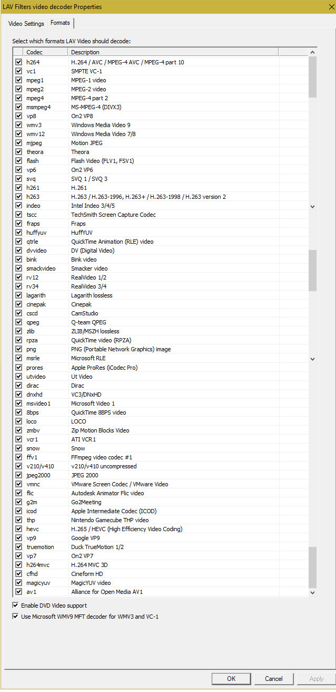Sort list by Codec column header
Image resolution: width=336 pixels, height=692 pixels.
pos(45,52)
